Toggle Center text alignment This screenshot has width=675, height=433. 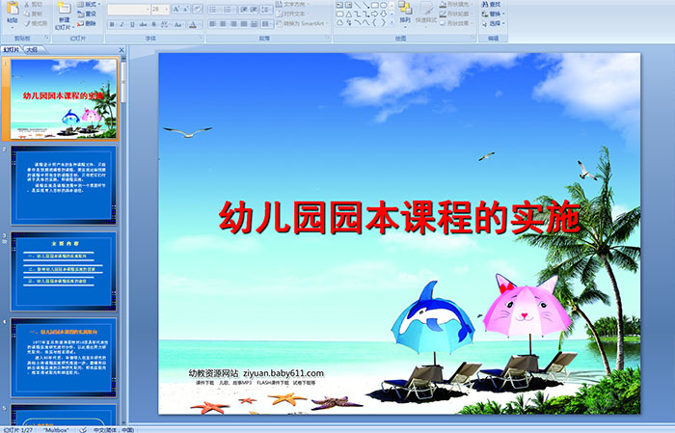[x=223, y=24]
